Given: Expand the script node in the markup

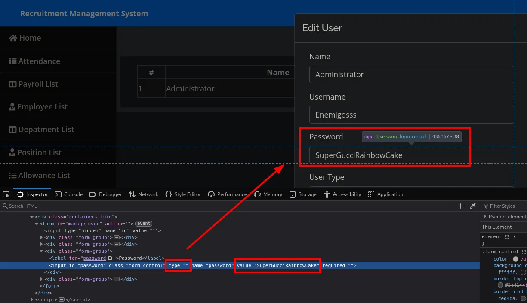Looking at the screenshot, I should [x=32, y=300].
